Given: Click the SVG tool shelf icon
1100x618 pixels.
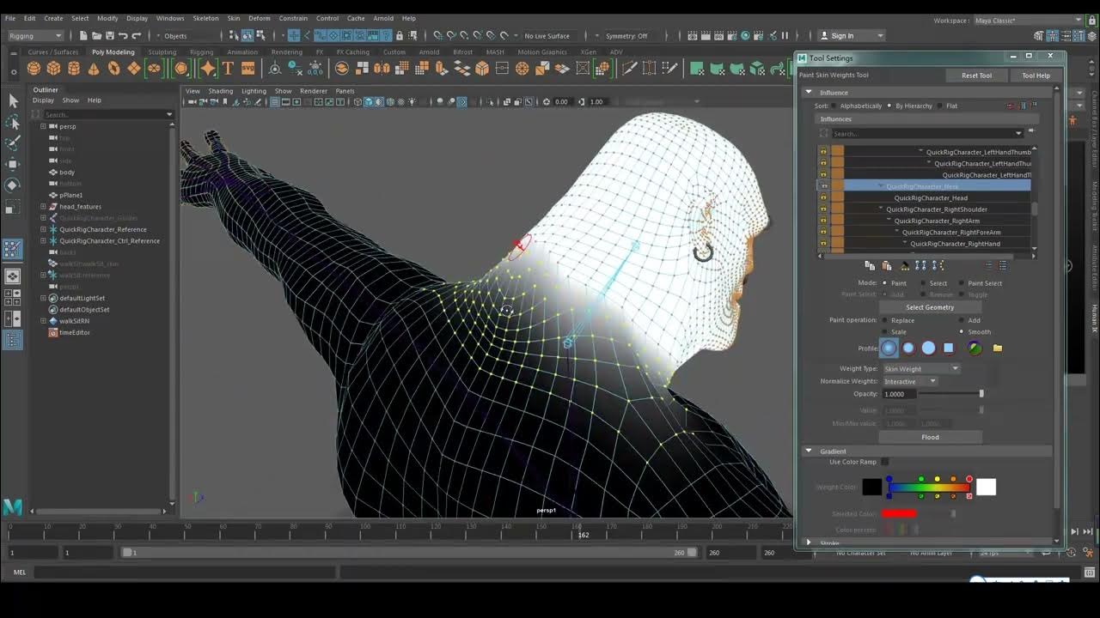Looking at the screenshot, I should [247, 69].
